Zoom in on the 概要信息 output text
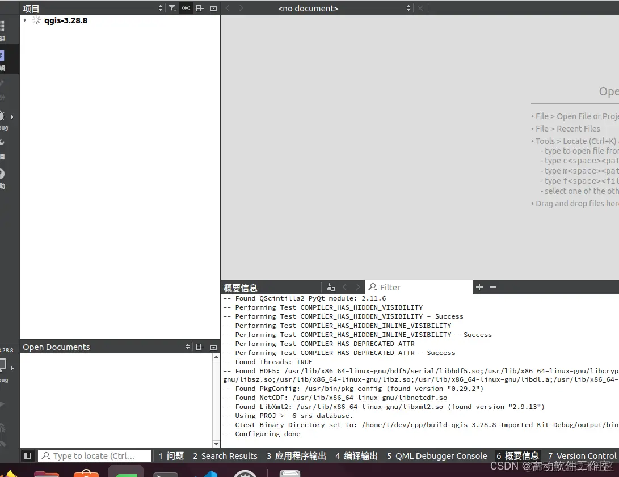Screen dimensions: 619x477 (x=479, y=287)
